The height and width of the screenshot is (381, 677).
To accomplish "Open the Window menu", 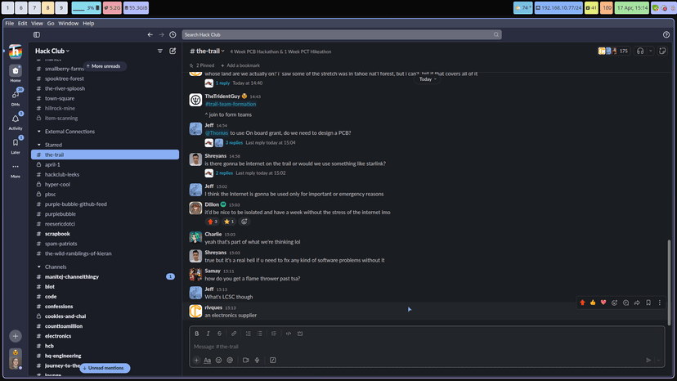I will 69,23.
